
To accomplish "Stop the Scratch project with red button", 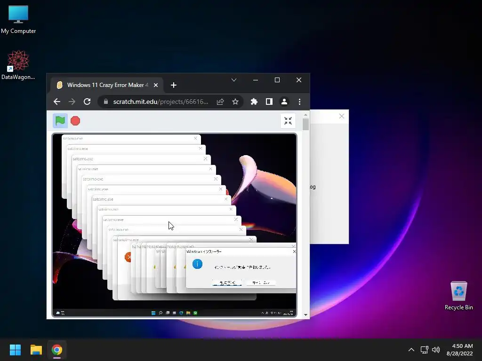I will tap(75, 121).
